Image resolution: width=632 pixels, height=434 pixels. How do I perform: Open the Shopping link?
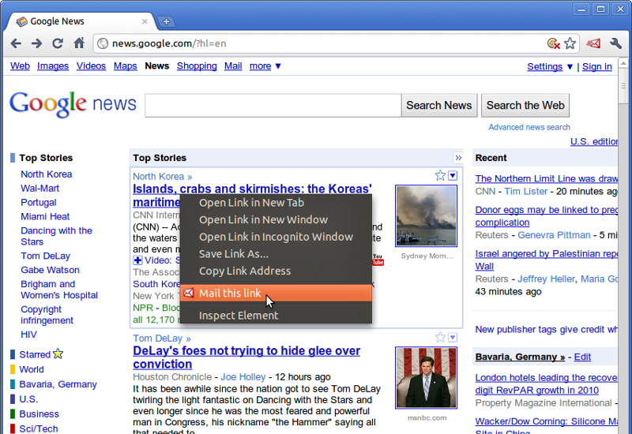click(197, 66)
